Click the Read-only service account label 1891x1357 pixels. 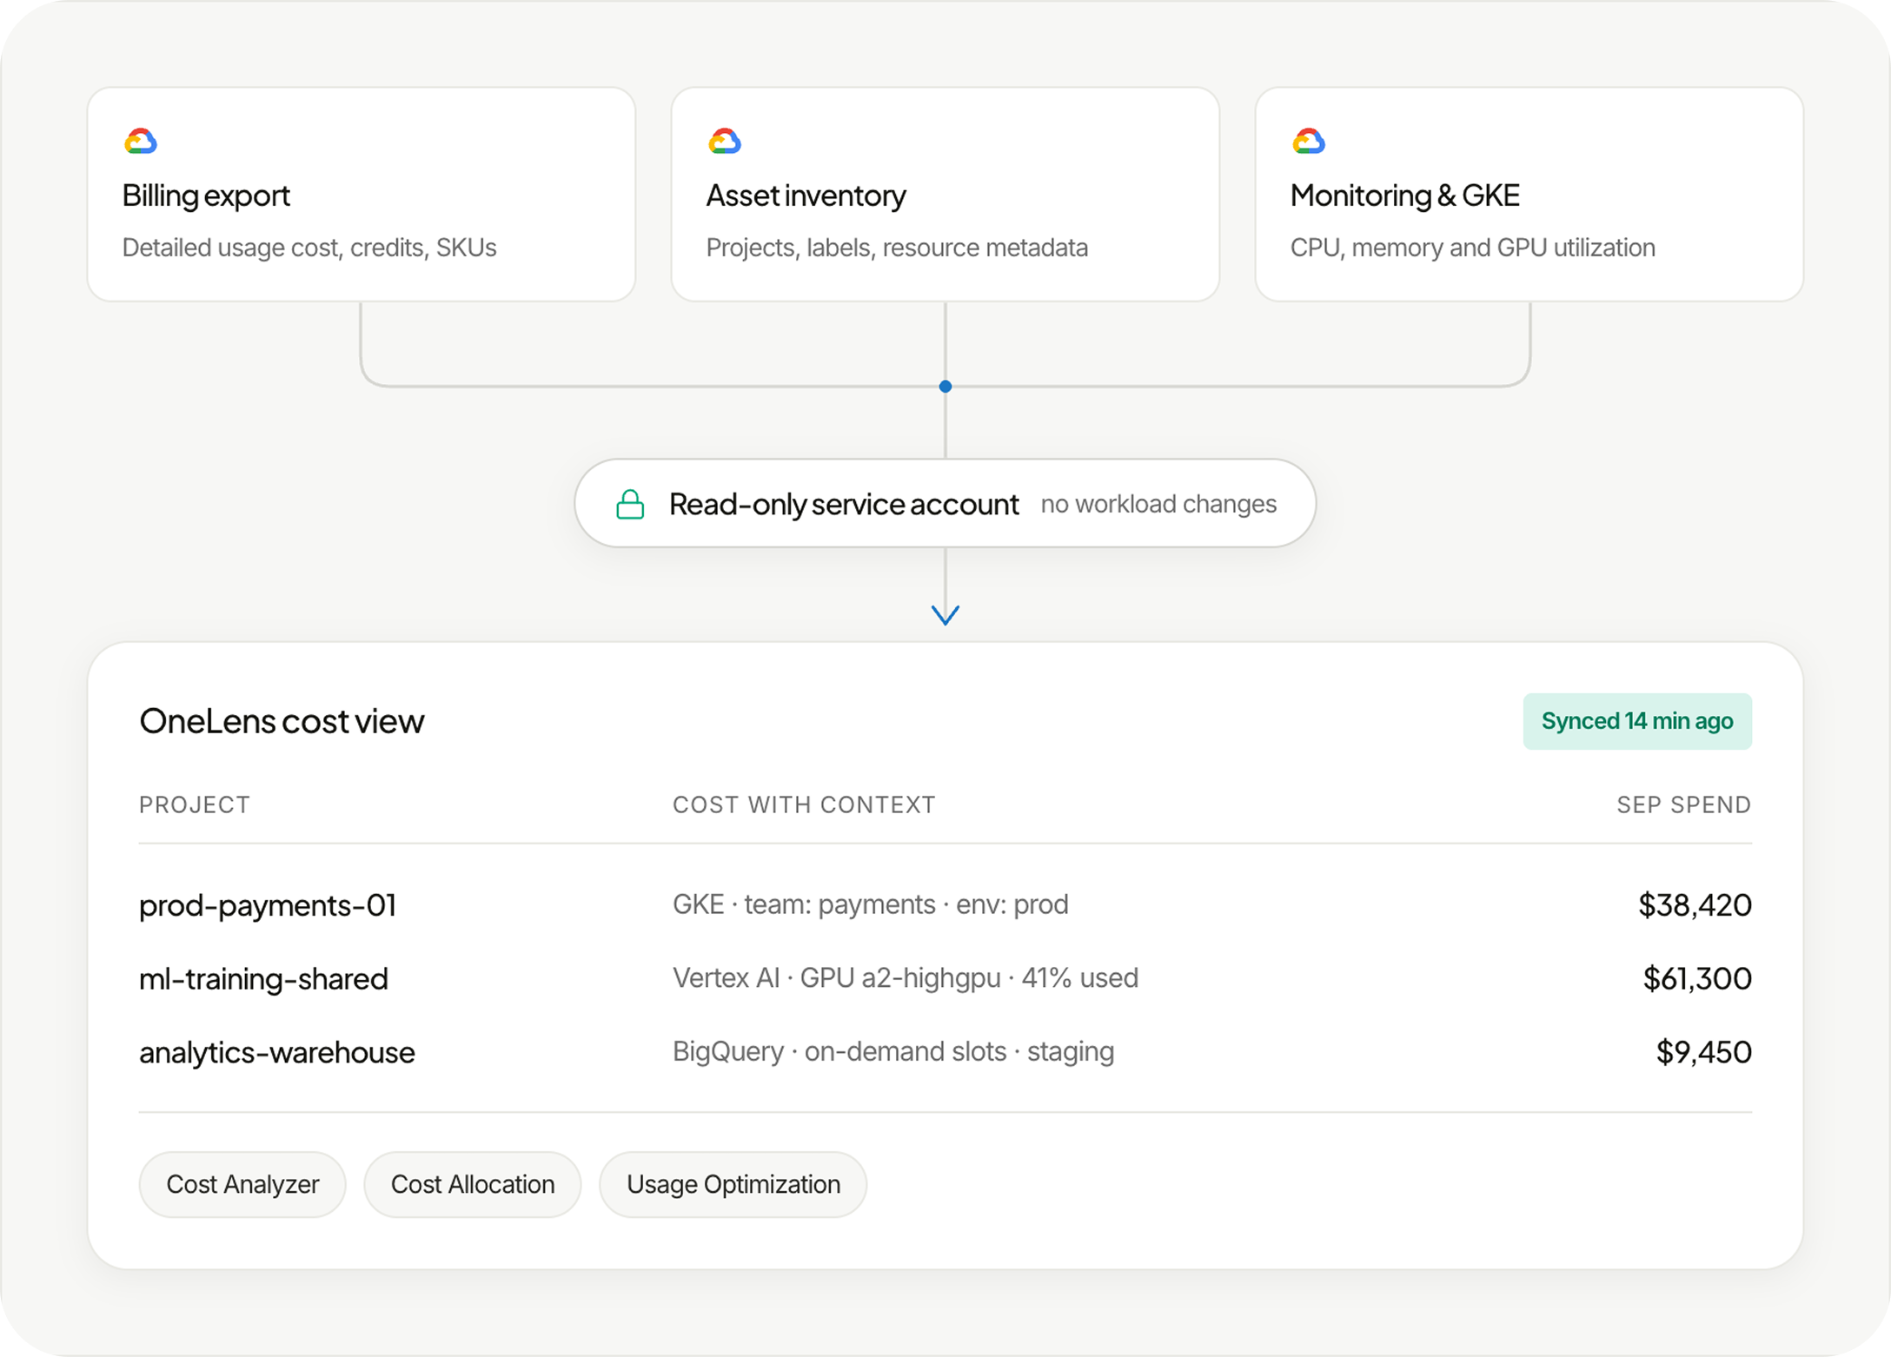(844, 504)
